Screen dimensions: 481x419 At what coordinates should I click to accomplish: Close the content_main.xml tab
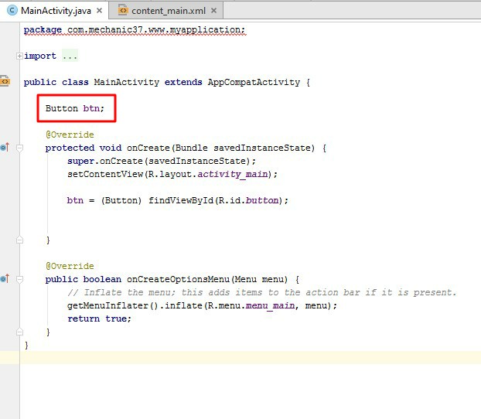point(213,11)
